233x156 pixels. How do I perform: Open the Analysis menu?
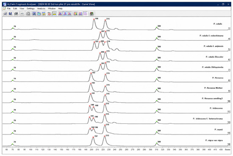point(41,8)
